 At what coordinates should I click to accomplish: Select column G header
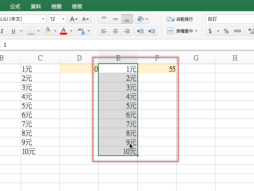[x=196, y=58]
